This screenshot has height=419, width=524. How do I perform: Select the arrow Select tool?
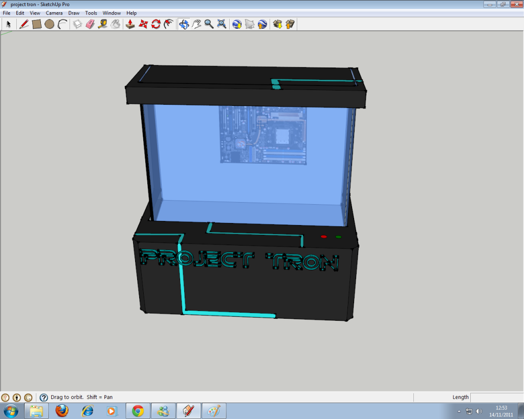point(9,24)
